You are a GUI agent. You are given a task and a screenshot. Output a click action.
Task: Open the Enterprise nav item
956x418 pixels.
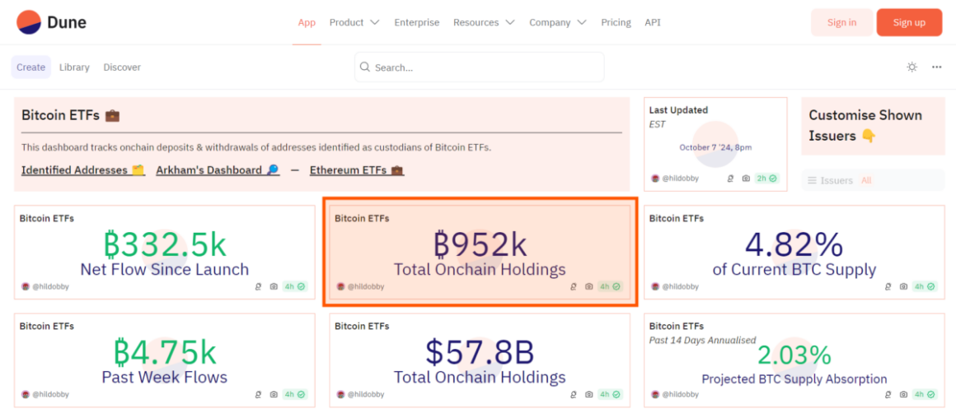click(416, 22)
